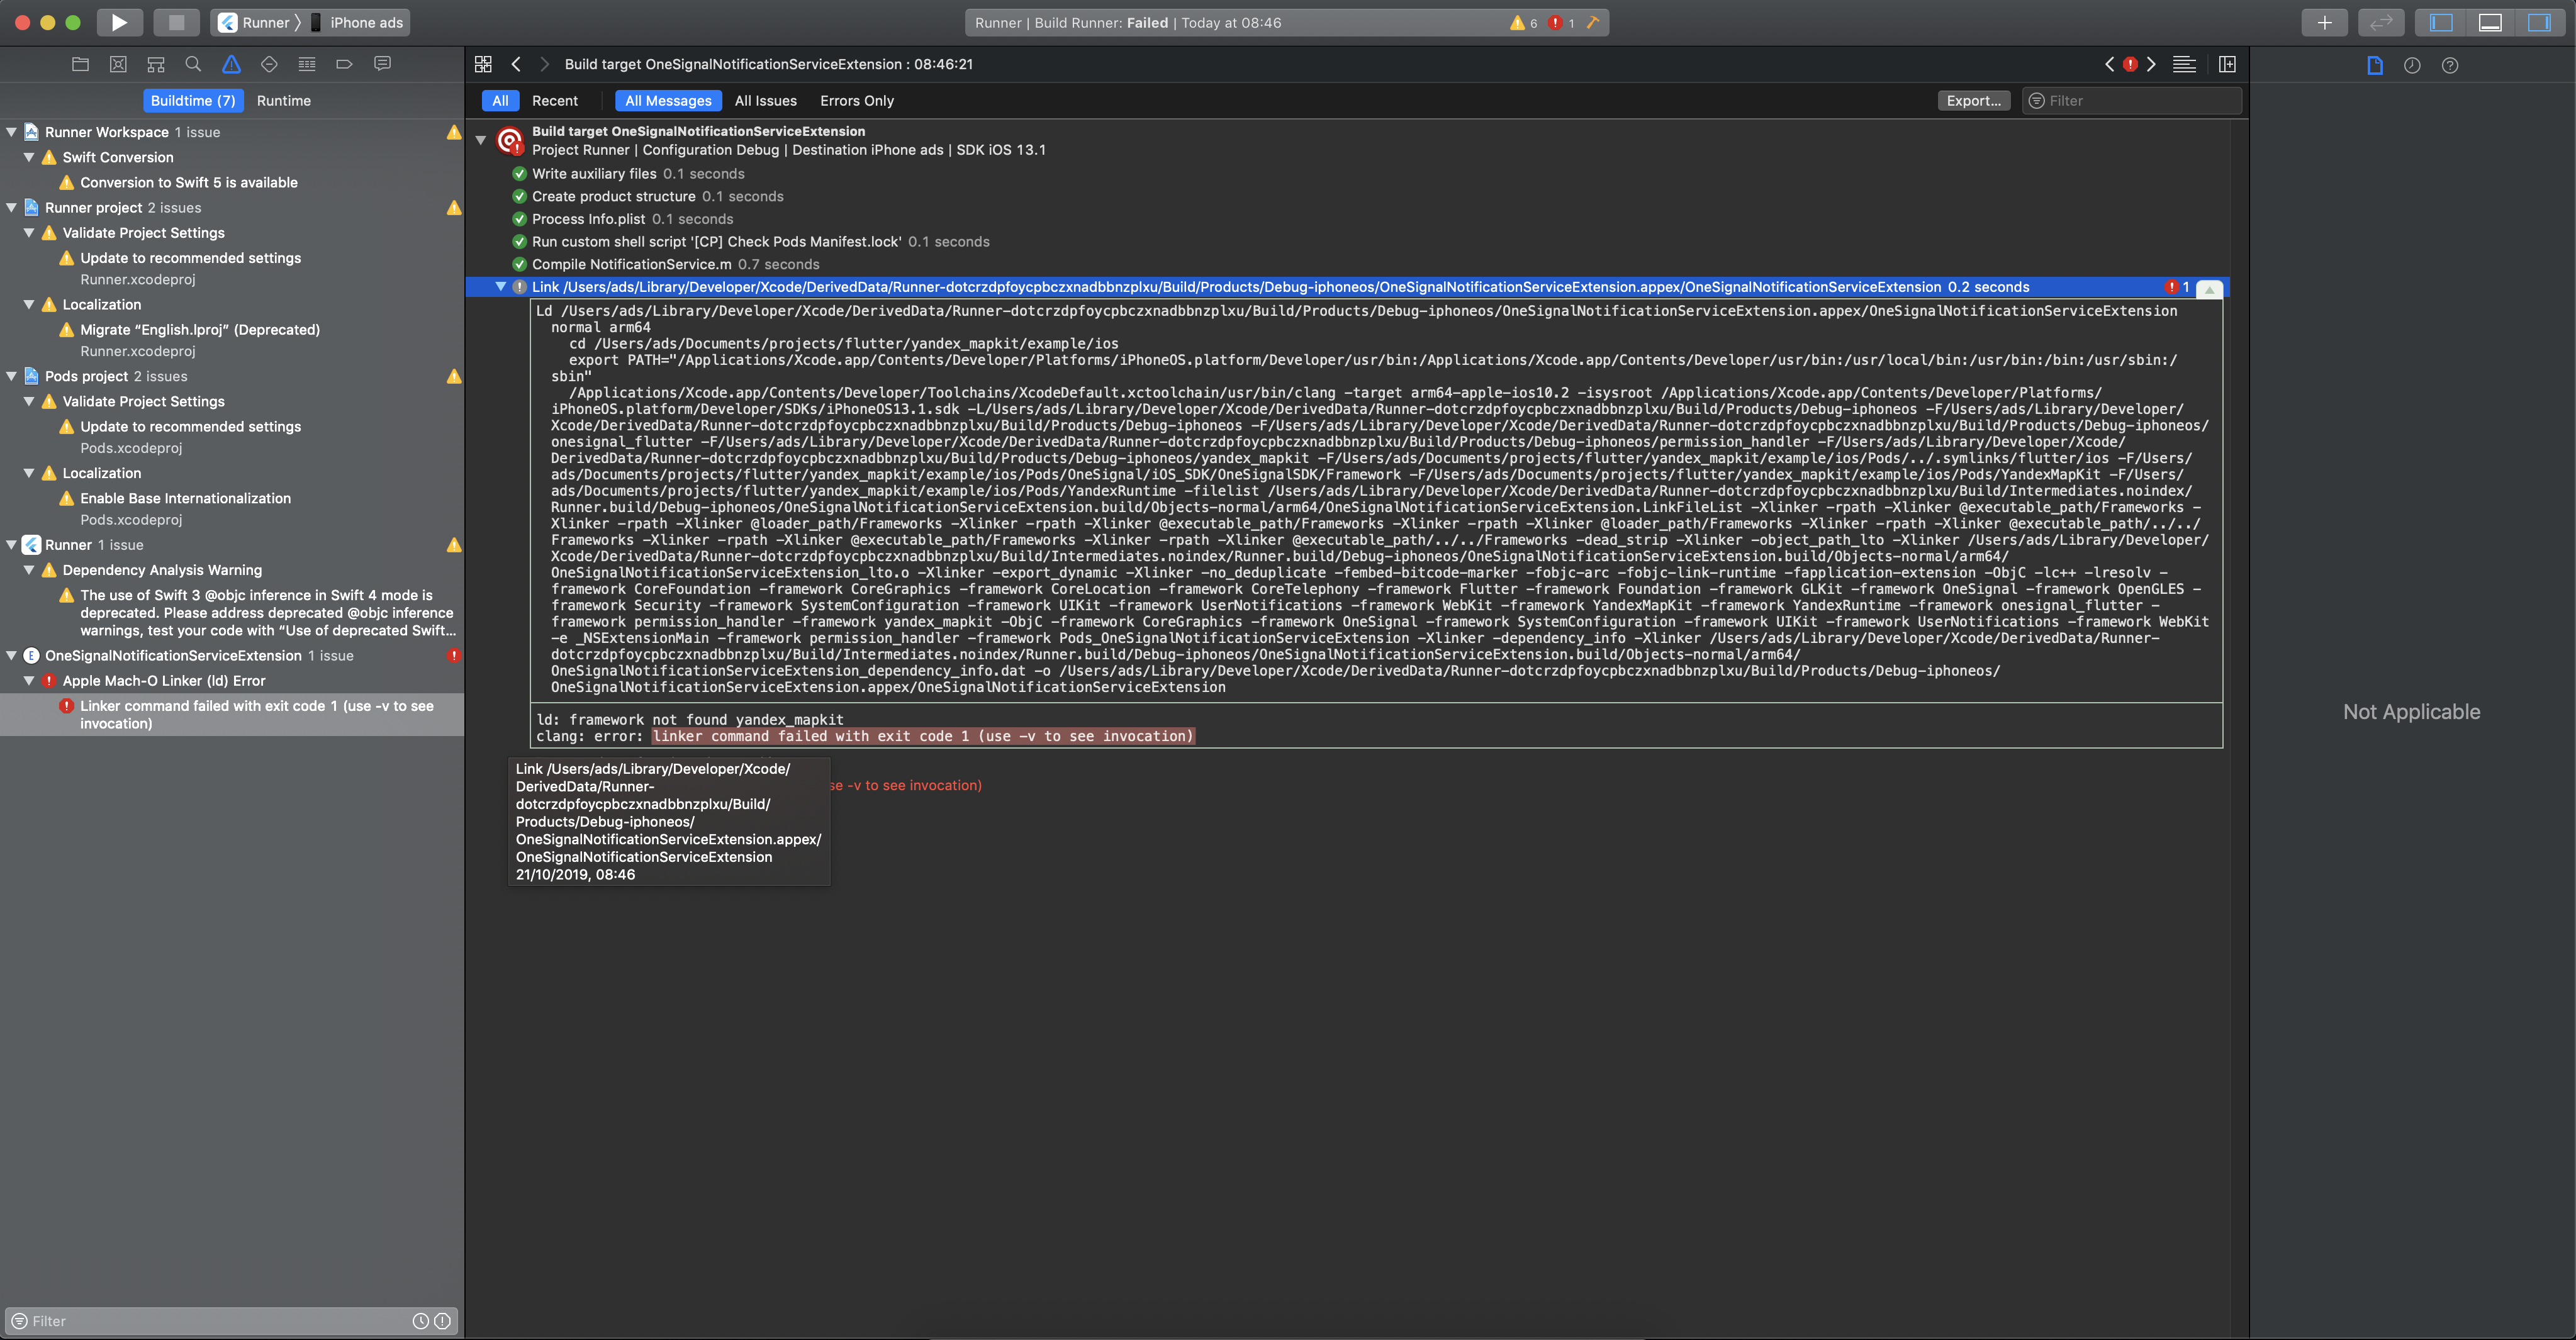Toggle errors-only filter icon at bottom
This screenshot has width=2576, height=1340.
point(442,1321)
